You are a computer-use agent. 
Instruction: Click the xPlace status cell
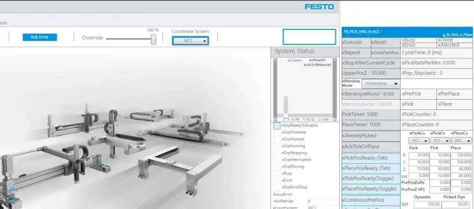pyautogui.click(x=455, y=104)
